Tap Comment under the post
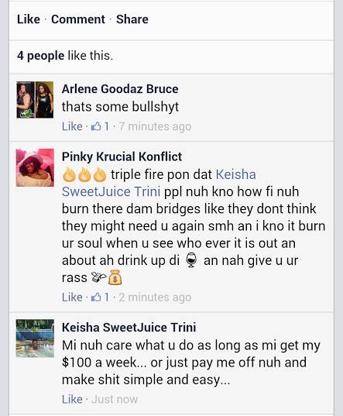 pos(78,19)
